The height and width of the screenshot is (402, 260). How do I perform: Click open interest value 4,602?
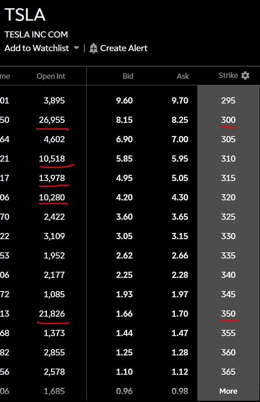[x=54, y=139]
